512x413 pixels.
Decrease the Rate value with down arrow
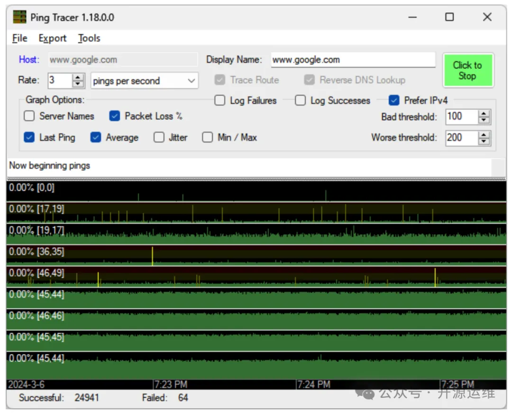tap(78, 84)
